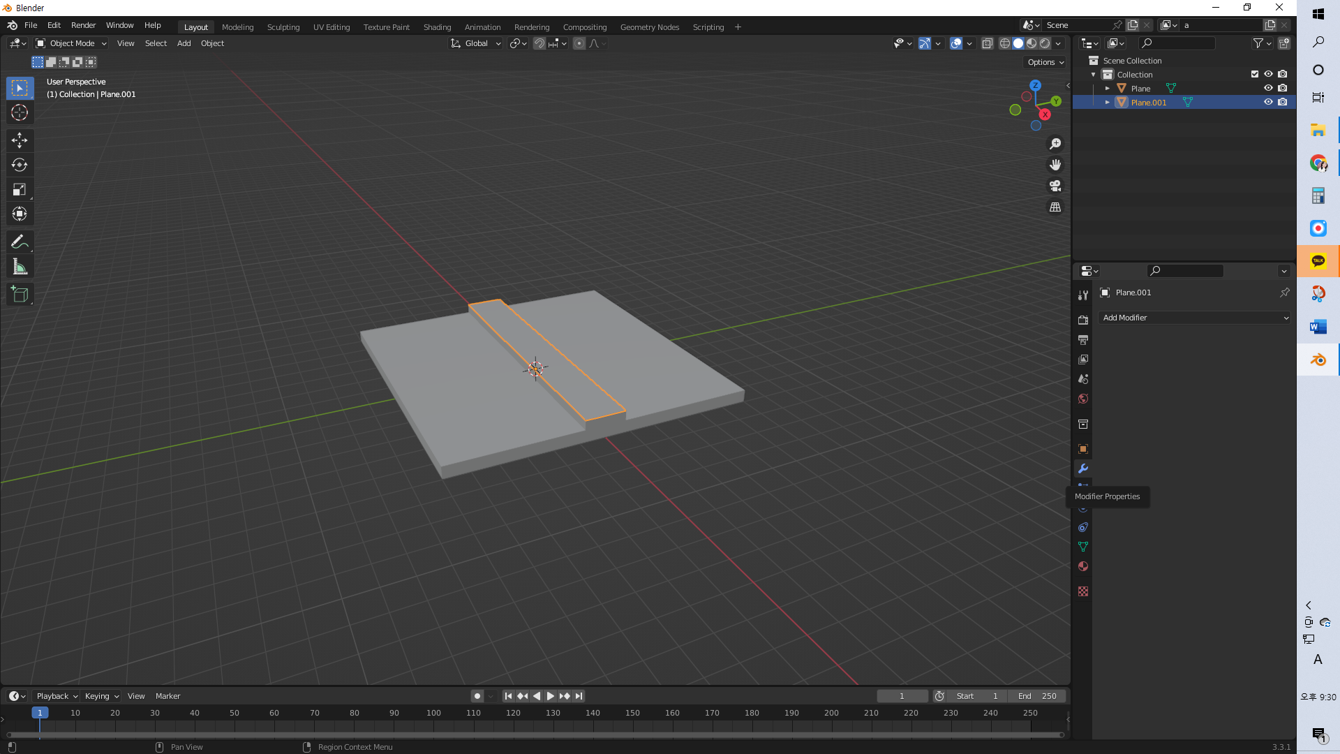The image size is (1340, 754).
Task: Hide Plane.001 using its eye icon
Action: click(1268, 102)
